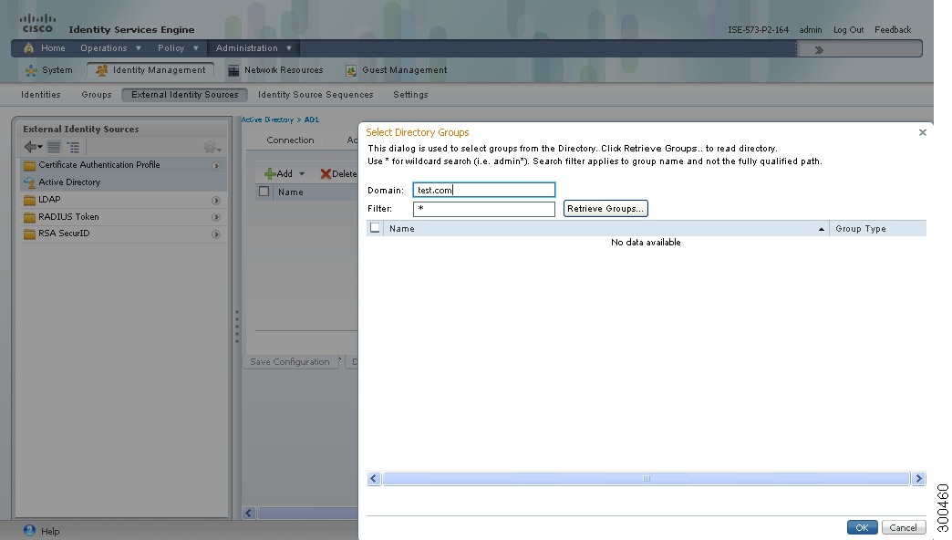Open the Add dropdown arrow
This screenshot has height=540, width=952.
point(302,173)
